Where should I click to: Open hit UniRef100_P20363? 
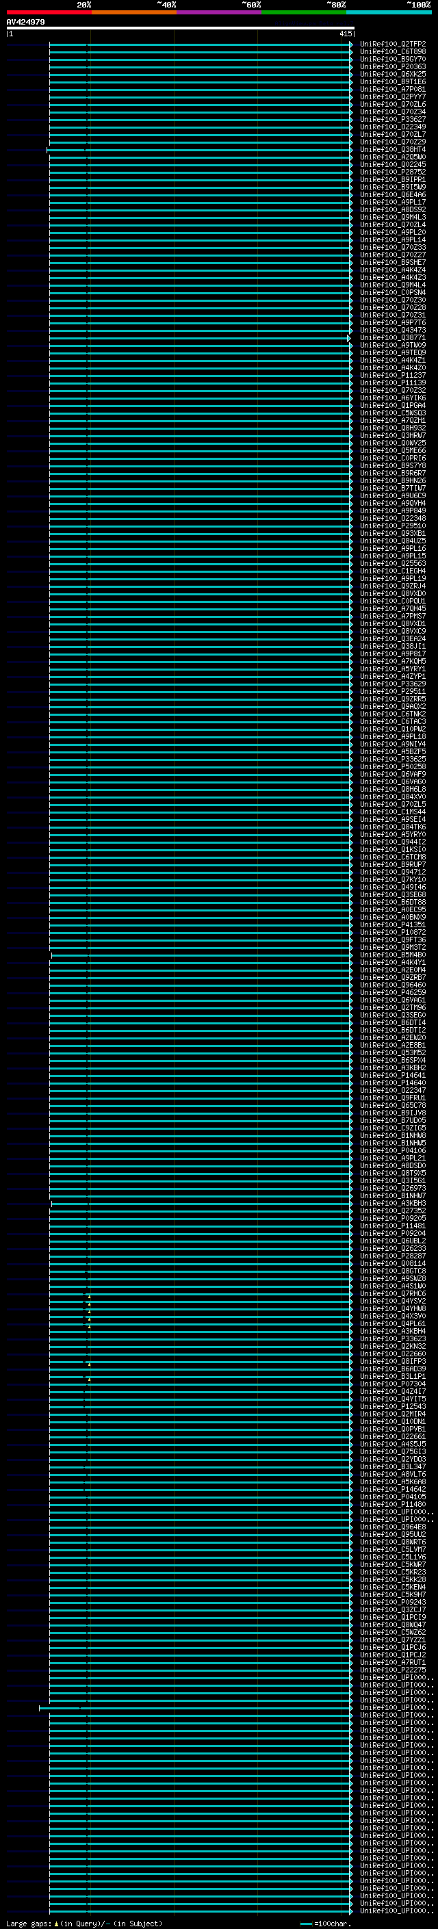[x=393, y=66]
